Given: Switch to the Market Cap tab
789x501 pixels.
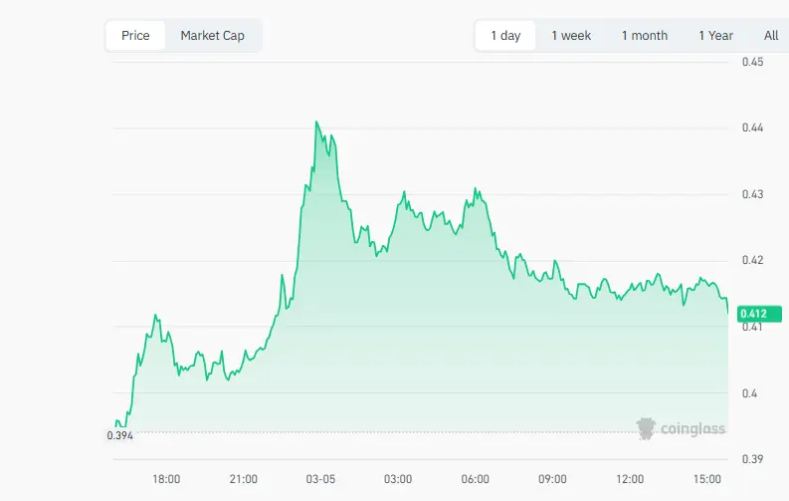Looking at the screenshot, I should coord(212,36).
